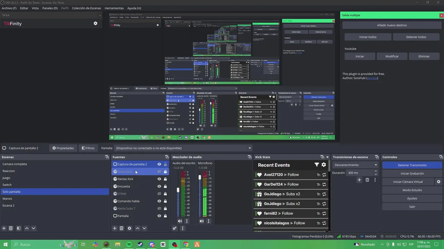Viewport: 444px width, 249px height.
Task: Remove scene transition with trash icon
Action: click(x=367, y=180)
